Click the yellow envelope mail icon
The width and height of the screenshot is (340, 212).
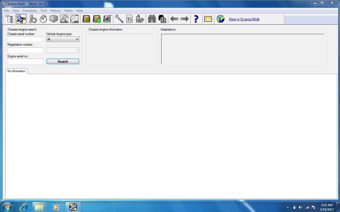click(208, 19)
